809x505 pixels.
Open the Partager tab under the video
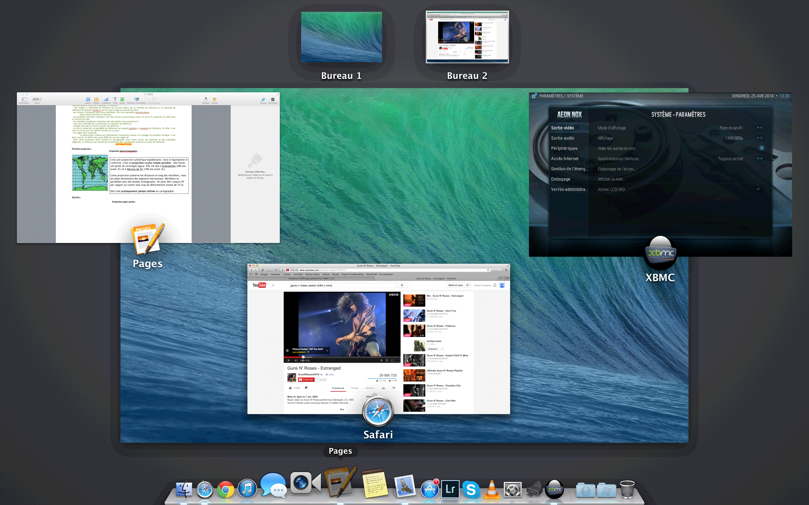click(355, 388)
